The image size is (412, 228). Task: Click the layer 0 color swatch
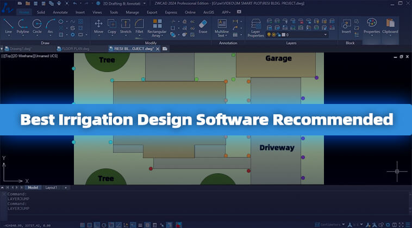[283, 35]
